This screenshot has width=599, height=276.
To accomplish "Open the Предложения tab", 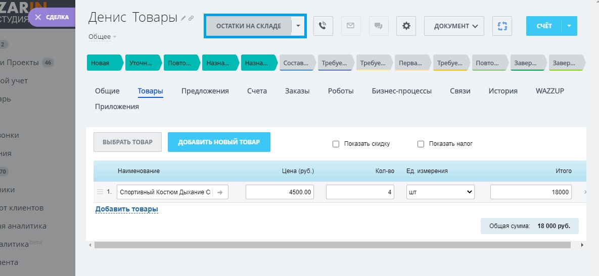I will (x=205, y=91).
